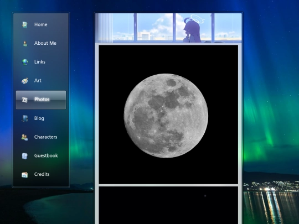Go to the About Me label
Viewport: 299px width, 224px height.
pyautogui.click(x=45, y=43)
